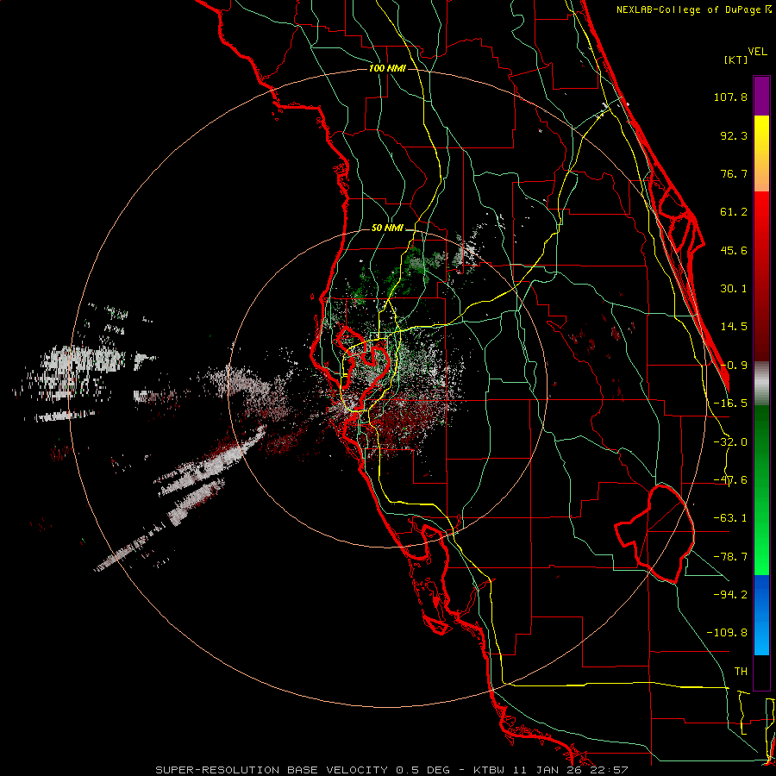Click the -0.9 legend value
Image resolution: width=776 pixels, height=776 pixels.
click(734, 366)
